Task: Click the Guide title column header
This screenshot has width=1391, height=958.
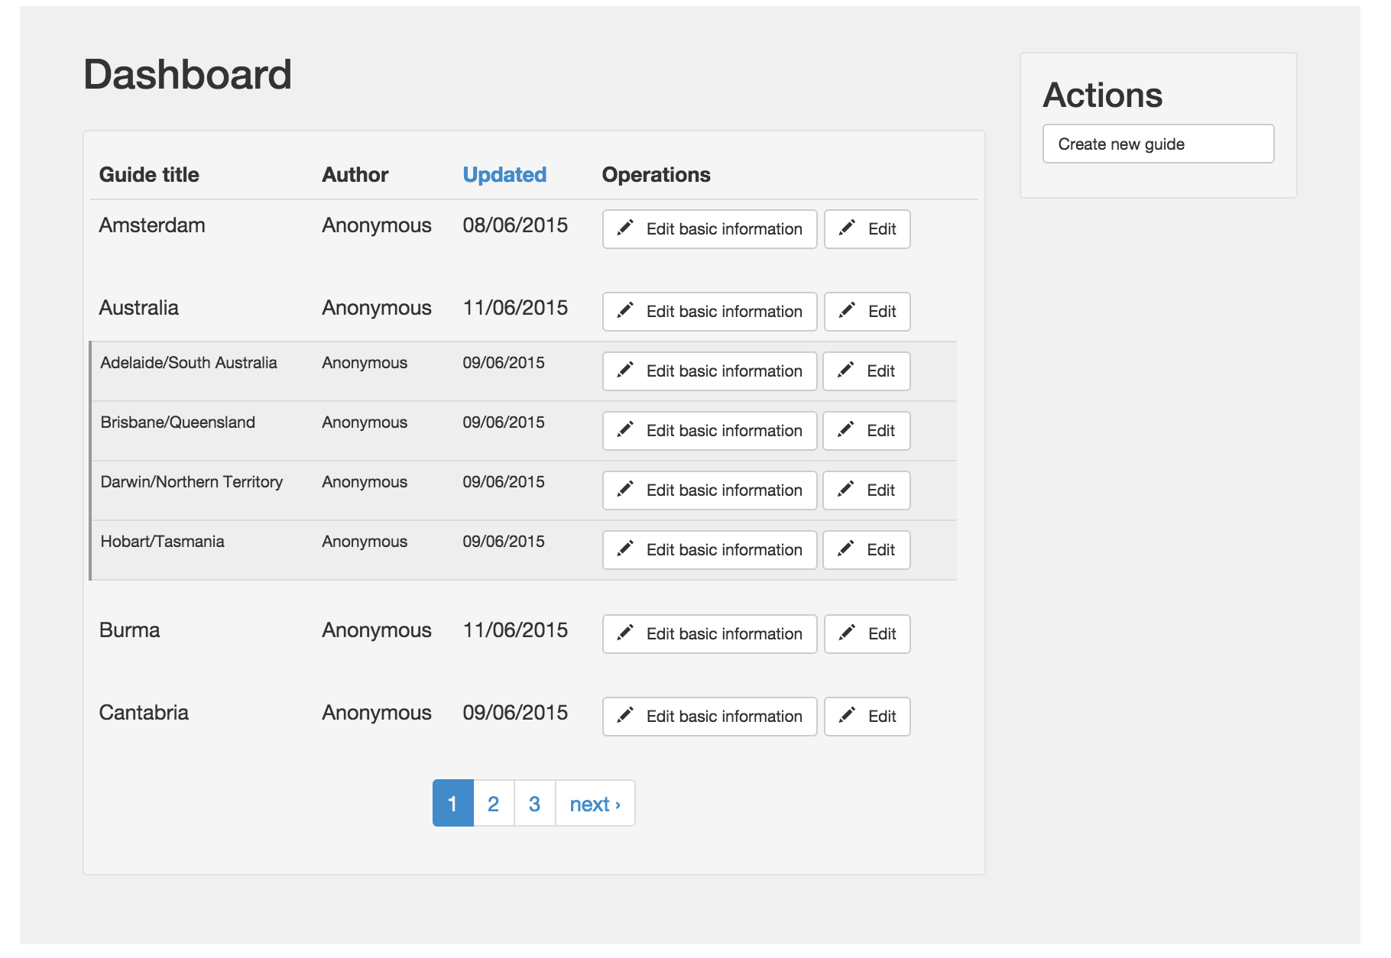Action: 149,174
